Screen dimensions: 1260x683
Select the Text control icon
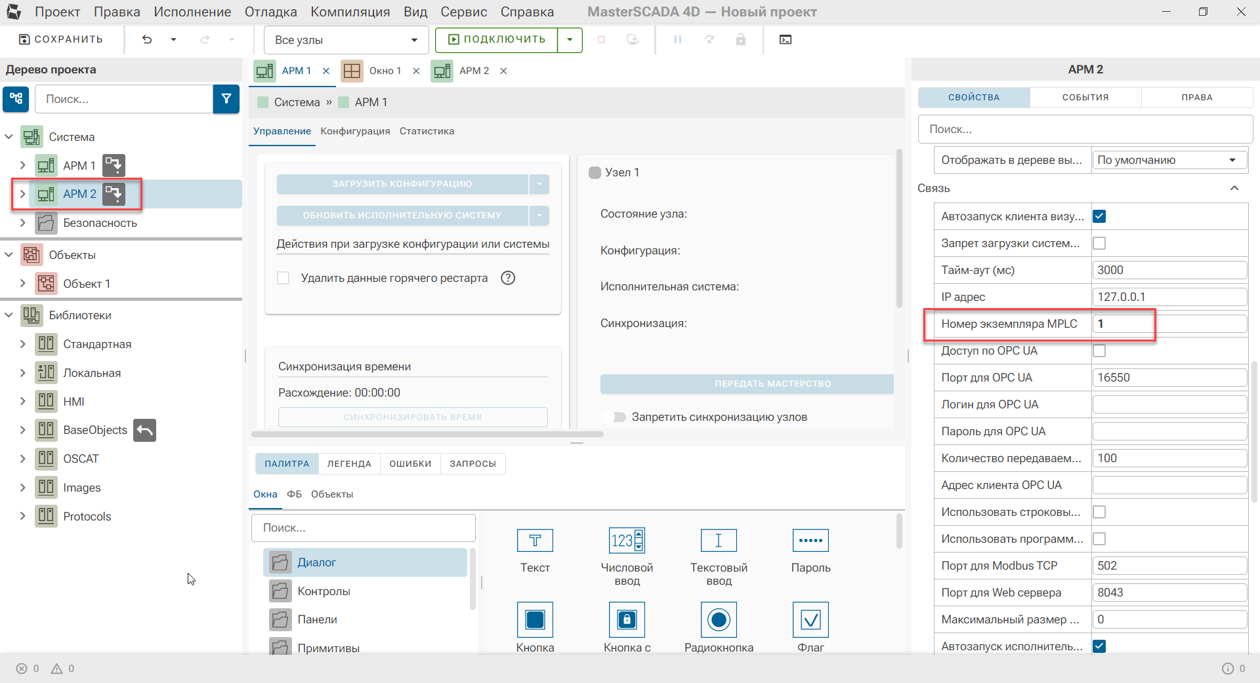(x=535, y=541)
